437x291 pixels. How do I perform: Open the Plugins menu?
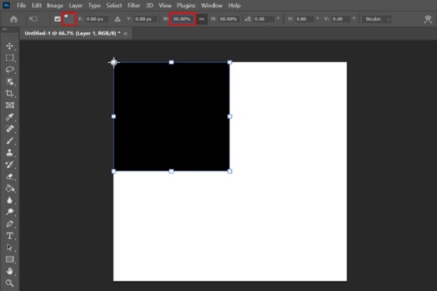(x=186, y=5)
